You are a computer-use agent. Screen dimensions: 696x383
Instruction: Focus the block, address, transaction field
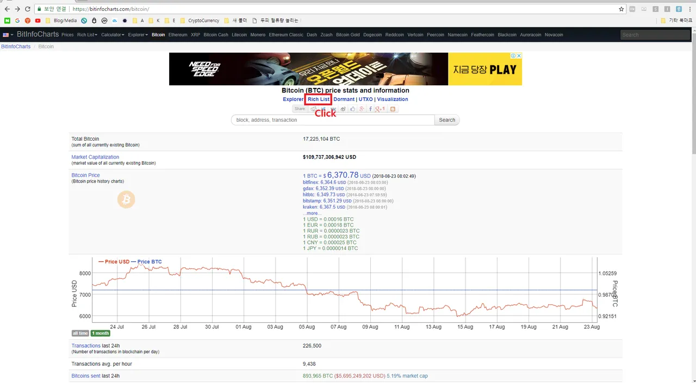click(x=333, y=120)
